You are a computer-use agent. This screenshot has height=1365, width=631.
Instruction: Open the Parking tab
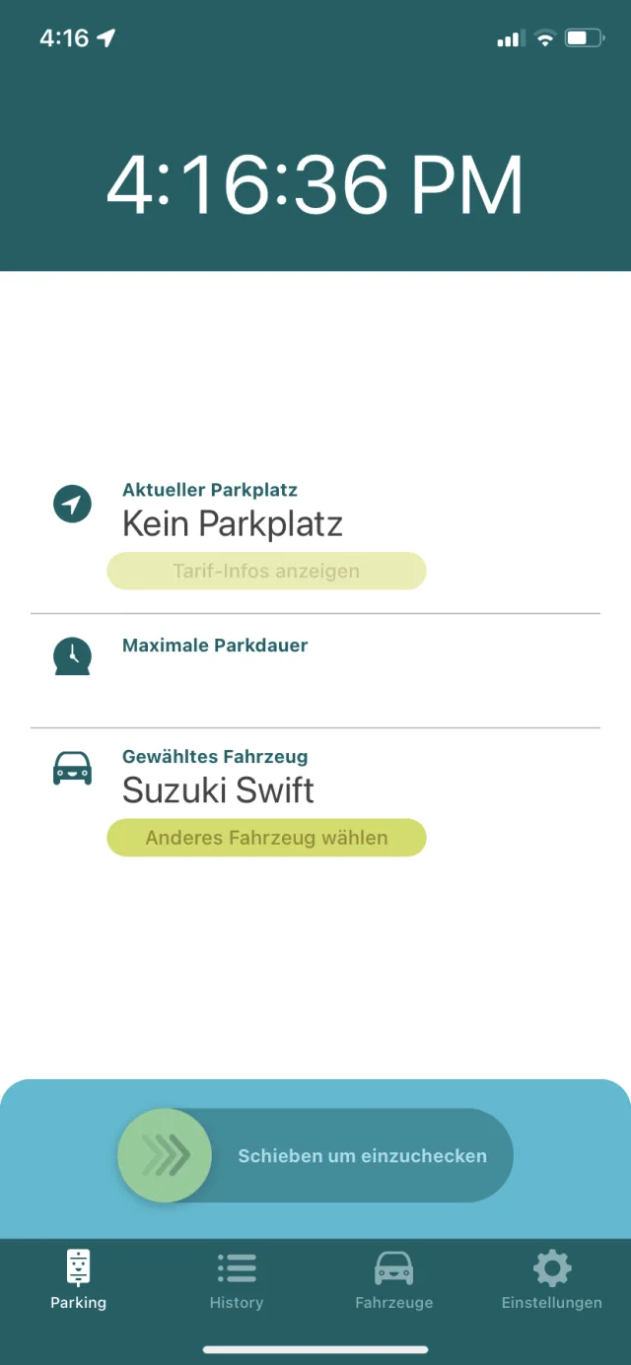(79, 1279)
